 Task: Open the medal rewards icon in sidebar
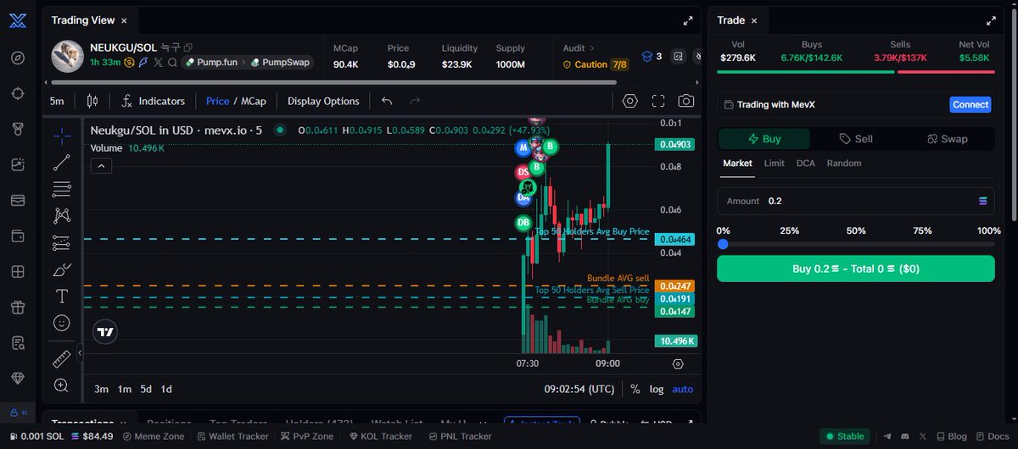tap(18, 129)
